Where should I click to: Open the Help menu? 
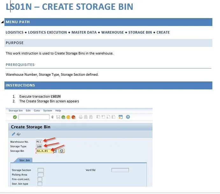click(58, 111)
